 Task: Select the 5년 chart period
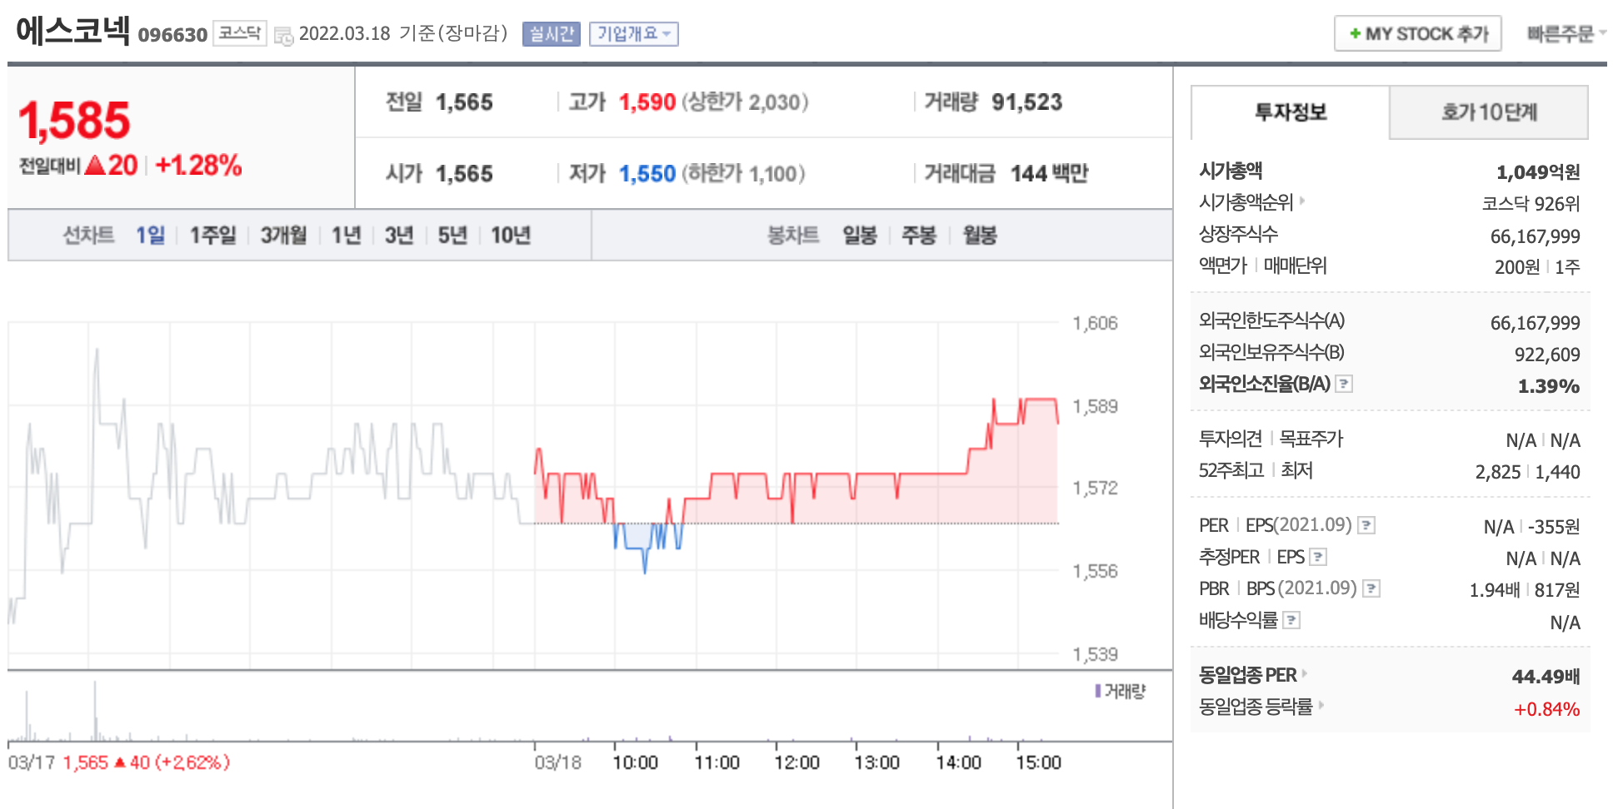(452, 236)
